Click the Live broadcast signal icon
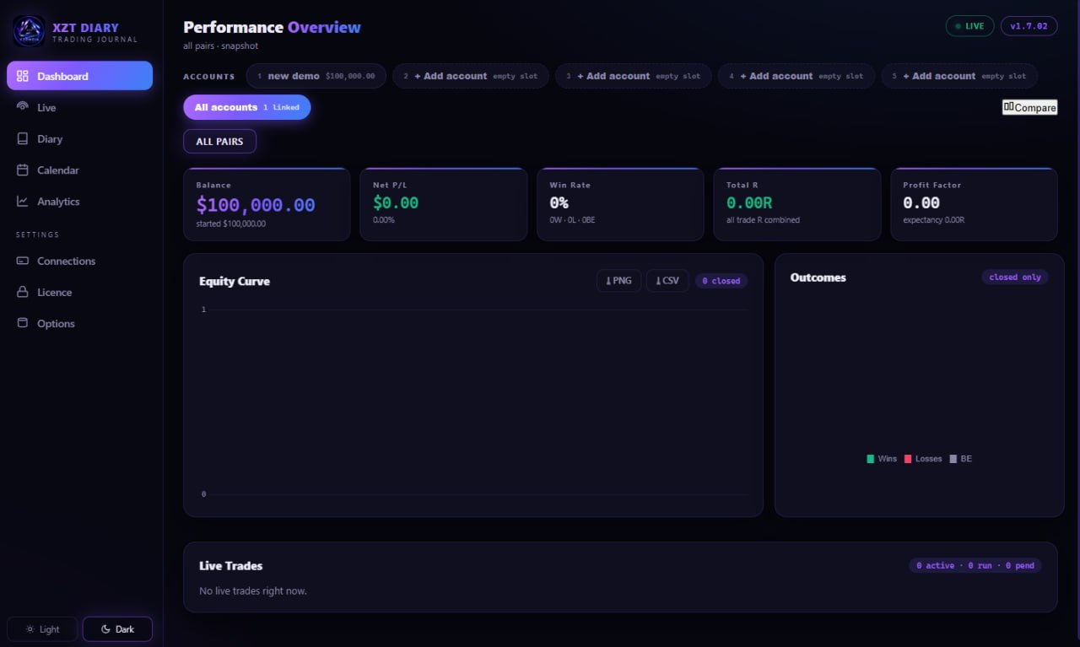This screenshot has width=1080, height=647. 23,107
